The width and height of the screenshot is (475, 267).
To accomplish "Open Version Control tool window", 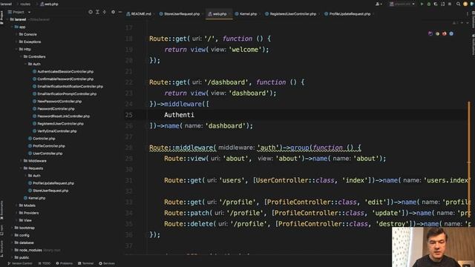I will (20, 263).
